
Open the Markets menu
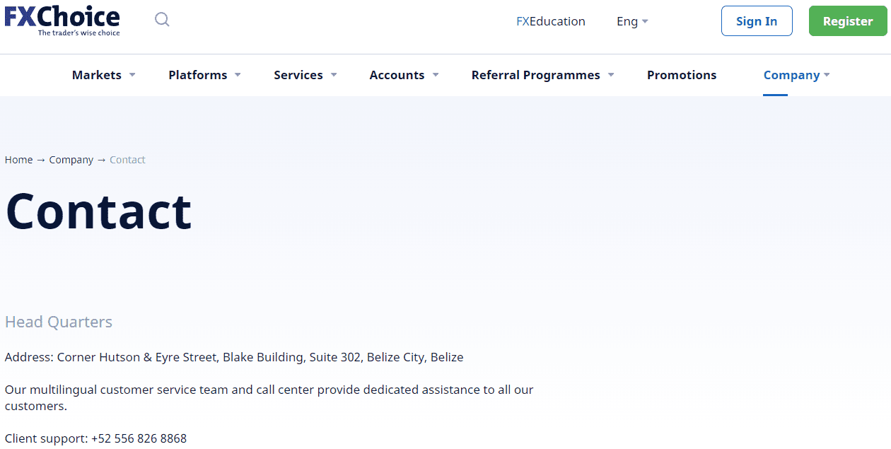pos(97,75)
